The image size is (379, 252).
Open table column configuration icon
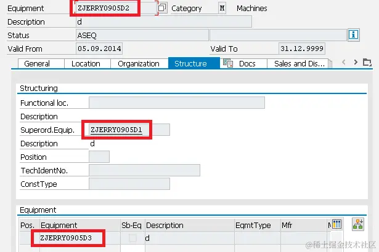click(x=336, y=224)
